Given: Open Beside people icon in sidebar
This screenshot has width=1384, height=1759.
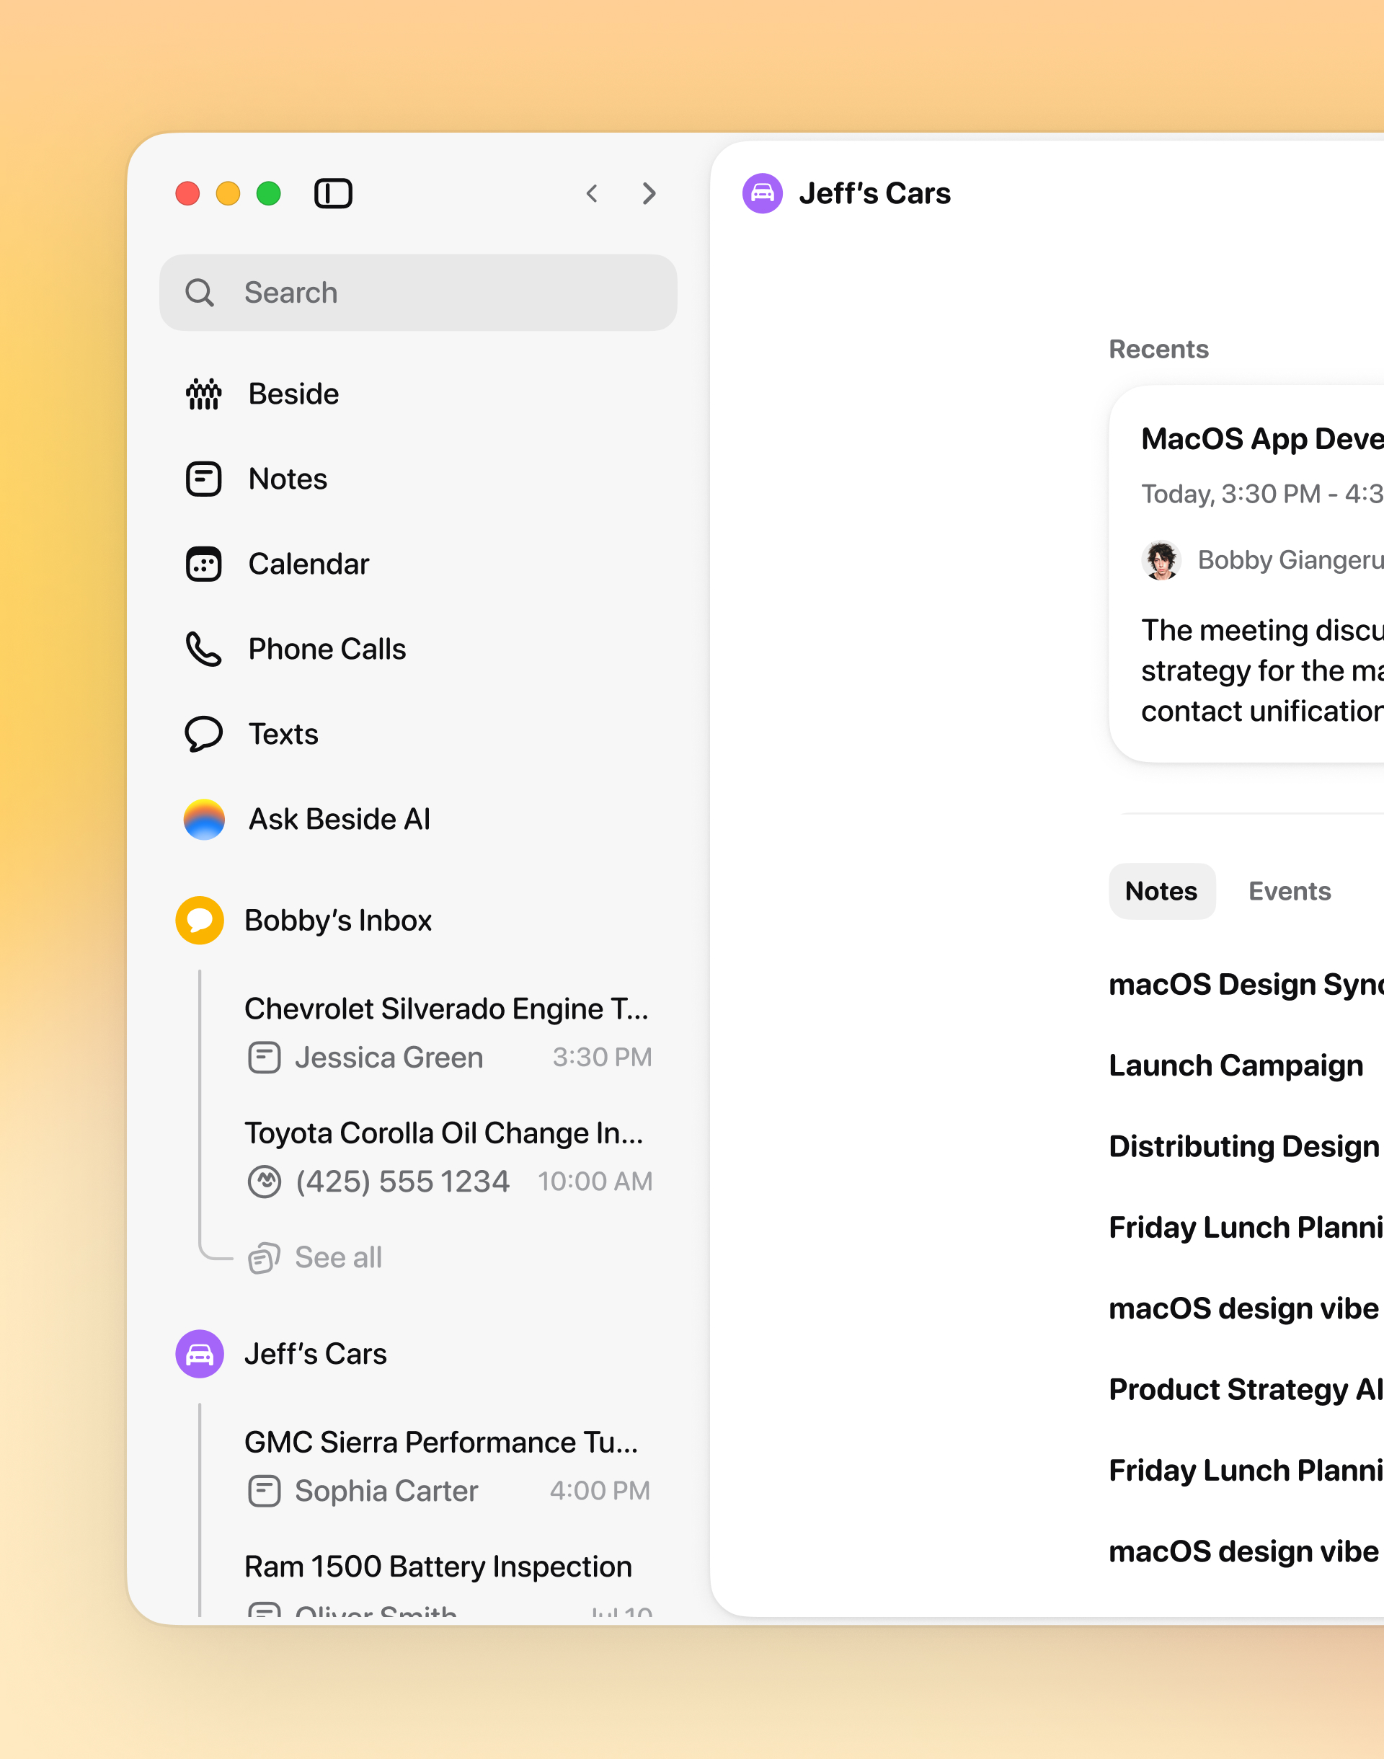Looking at the screenshot, I should [203, 394].
